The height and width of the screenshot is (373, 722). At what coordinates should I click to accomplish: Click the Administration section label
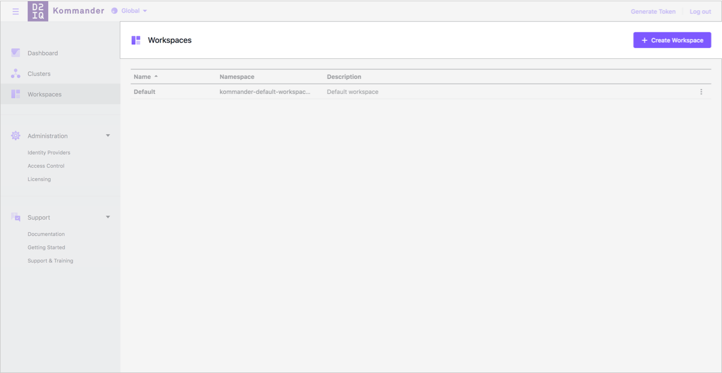(x=48, y=136)
